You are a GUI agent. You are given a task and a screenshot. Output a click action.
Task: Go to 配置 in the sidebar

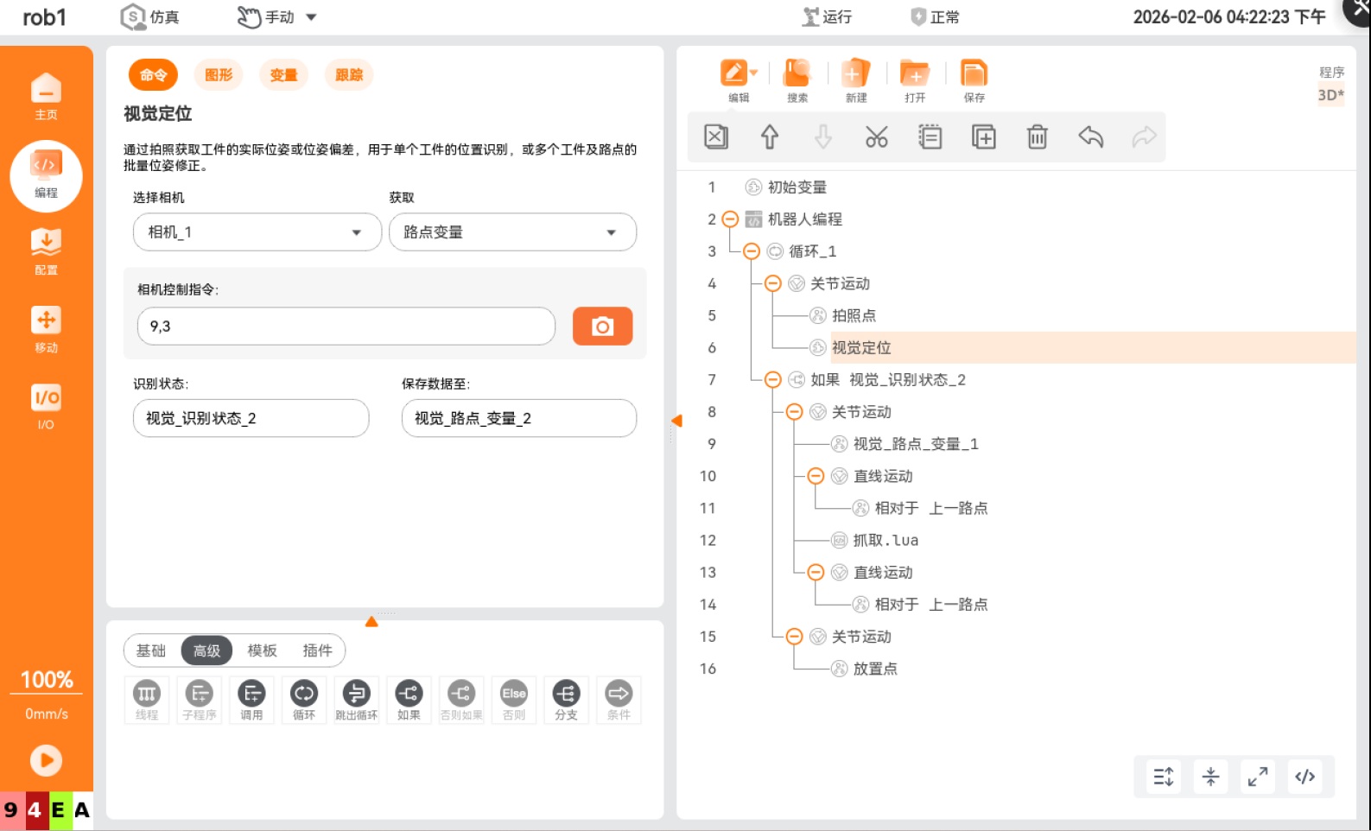coord(46,251)
